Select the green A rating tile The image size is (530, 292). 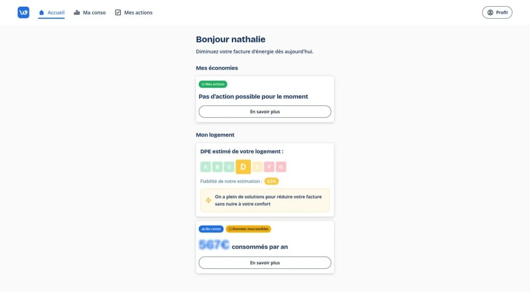tap(206, 167)
